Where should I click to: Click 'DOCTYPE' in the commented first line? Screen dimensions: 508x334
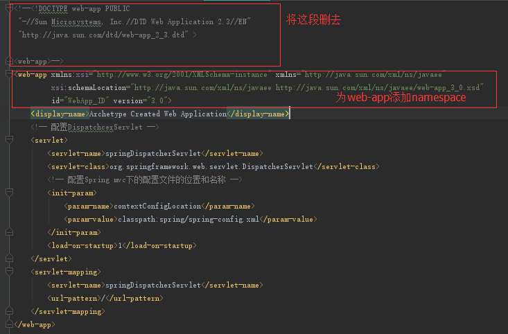coord(53,9)
